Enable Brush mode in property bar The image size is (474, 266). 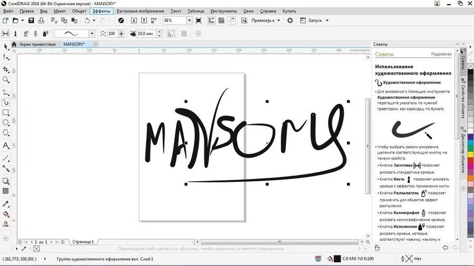click(x=15, y=34)
